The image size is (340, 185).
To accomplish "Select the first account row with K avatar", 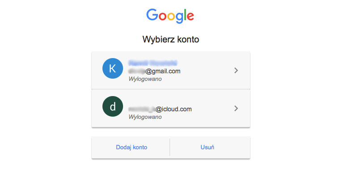I will tap(171, 71).
